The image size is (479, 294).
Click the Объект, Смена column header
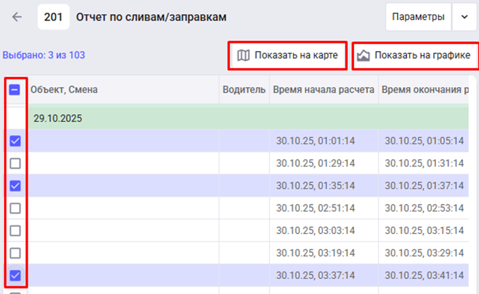[x=64, y=90]
